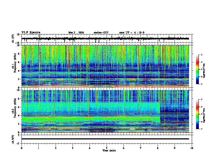
Task: Click the "5" tick on the ch.3(V) axis
Action: pos(19,135)
